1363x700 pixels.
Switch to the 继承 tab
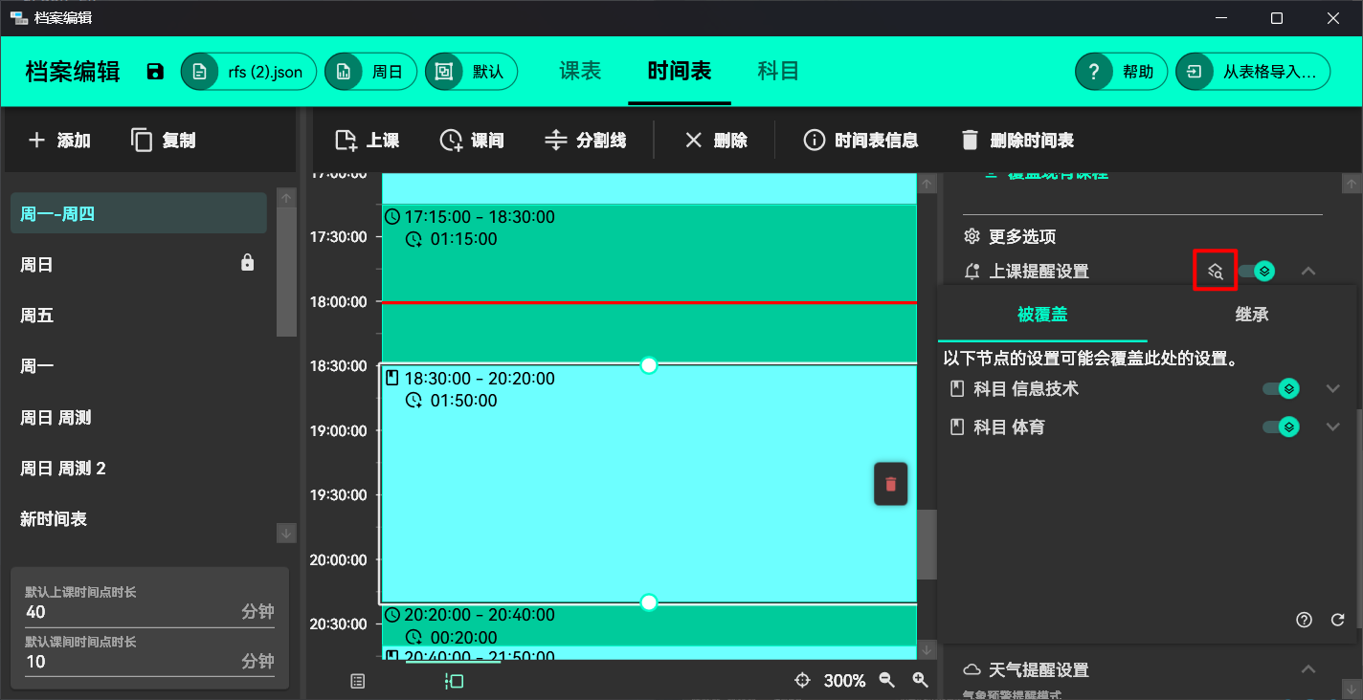pyautogui.click(x=1251, y=315)
